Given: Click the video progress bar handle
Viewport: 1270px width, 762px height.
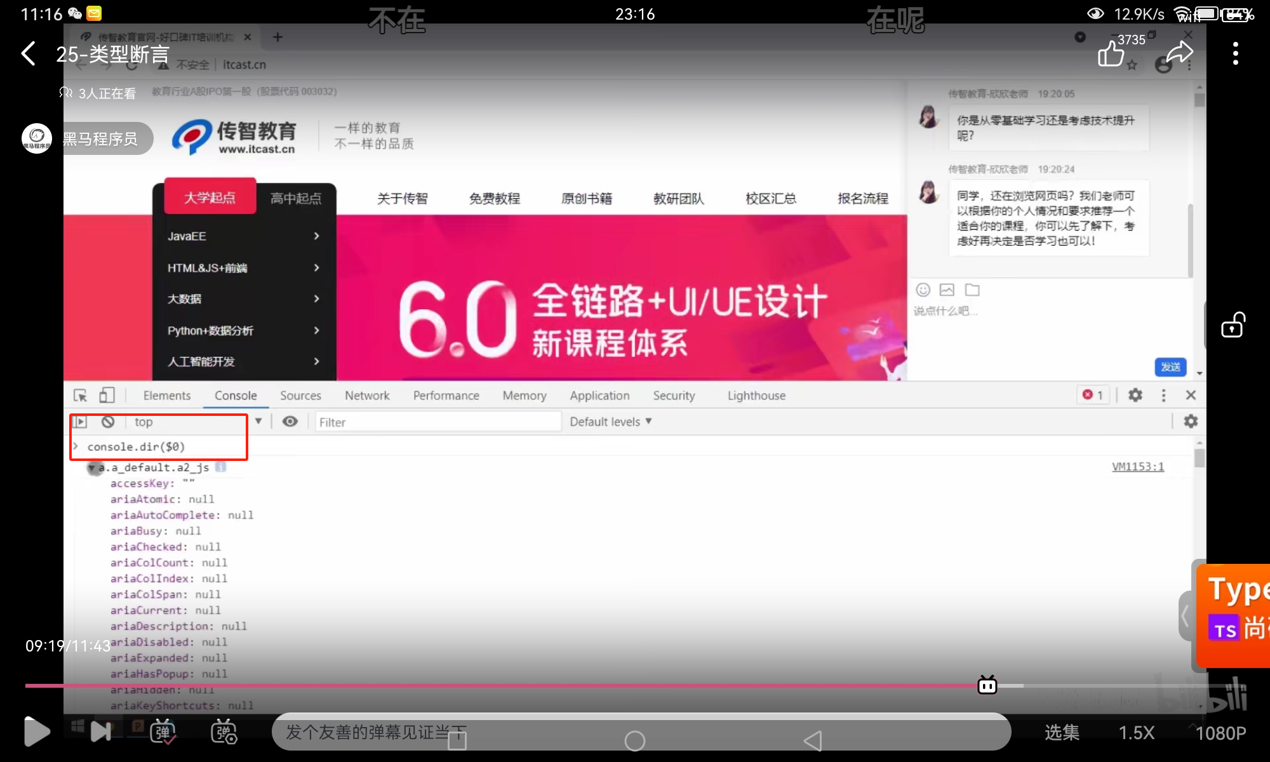Looking at the screenshot, I should point(987,686).
